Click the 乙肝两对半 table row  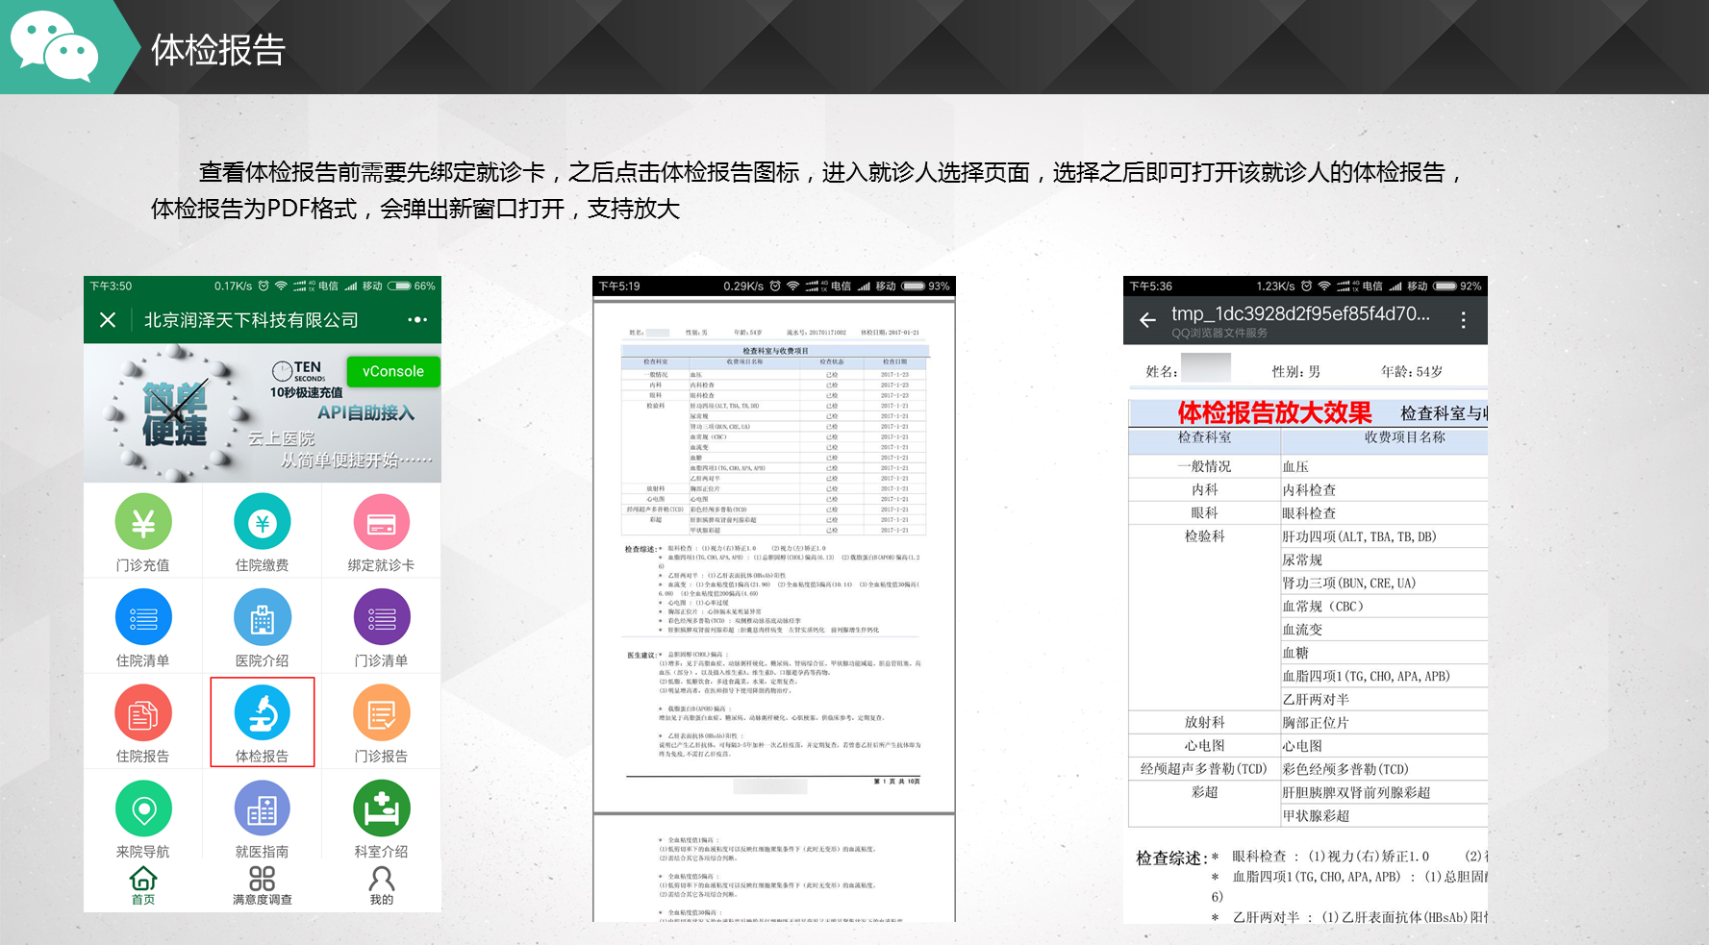point(1384,699)
